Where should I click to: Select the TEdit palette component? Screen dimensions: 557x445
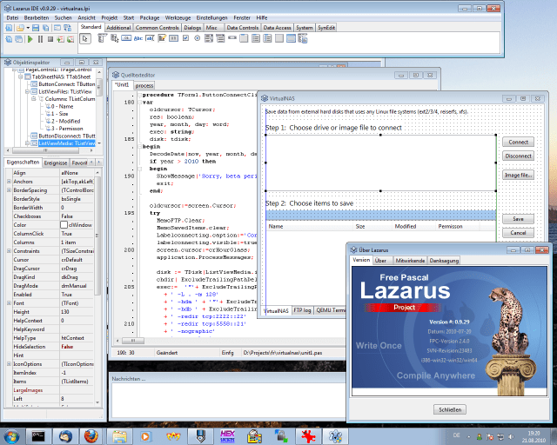point(150,38)
